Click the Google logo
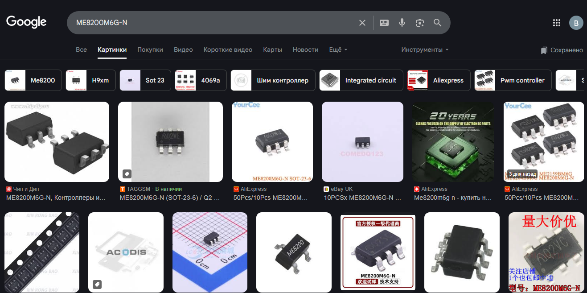 [26, 22]
